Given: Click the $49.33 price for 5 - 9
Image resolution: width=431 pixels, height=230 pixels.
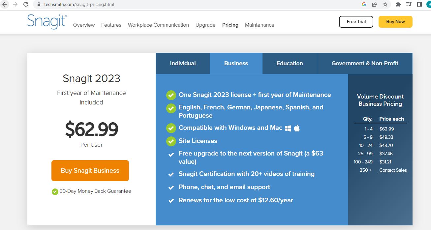Looking at the screenshot, I should tap(386, 137).
